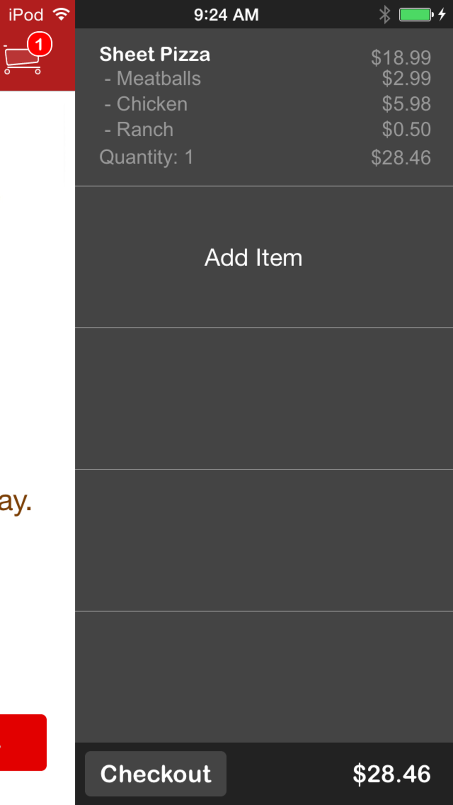Tap Add Item in the cart
Image resolution: width=453 pixels, height=805 pixels.
pyautogui.click(x=253, y=258)
